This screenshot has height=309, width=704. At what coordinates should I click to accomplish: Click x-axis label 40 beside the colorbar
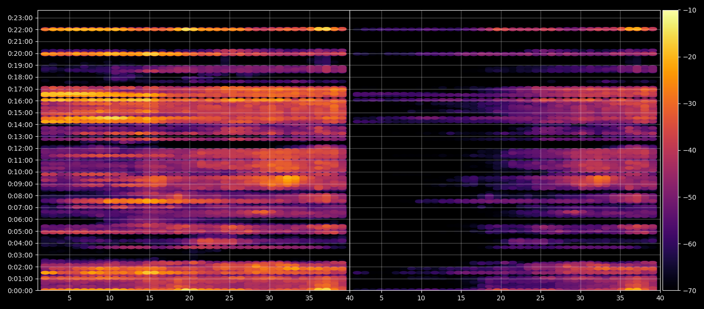pos(660,298)
